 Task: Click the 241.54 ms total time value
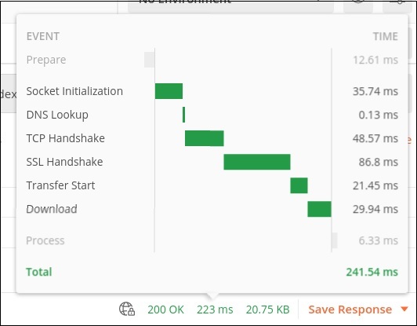(372, 272)
